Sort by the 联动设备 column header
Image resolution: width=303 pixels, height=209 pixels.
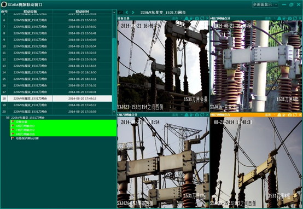(x=30, y=11)
